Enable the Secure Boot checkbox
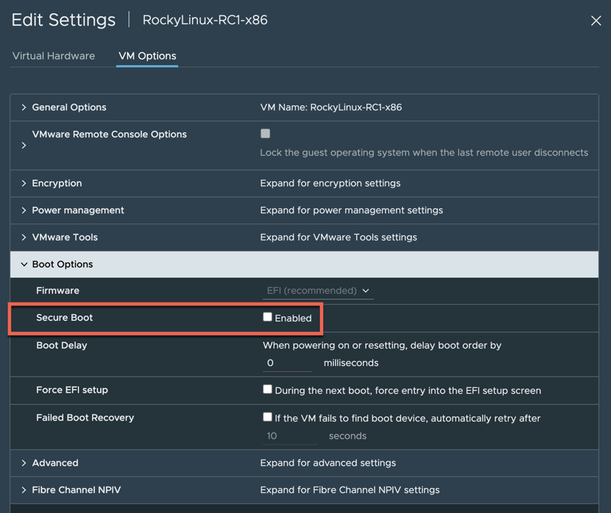The width and height of the screenshot is (611, 513). click(x=268, y=317)
